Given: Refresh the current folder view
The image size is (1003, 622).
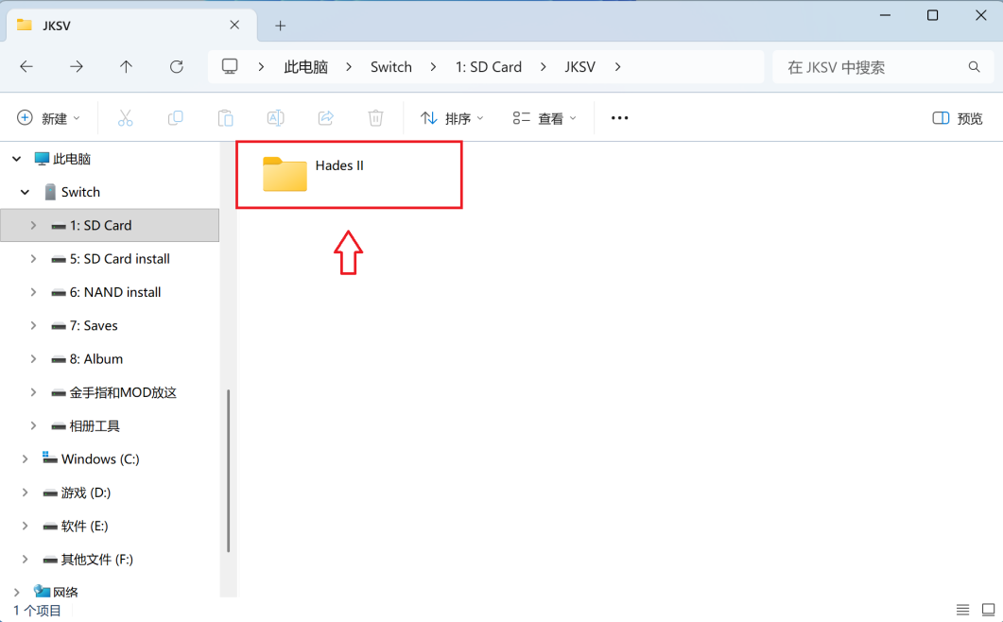Looking at the screenshot, I should tap(177, 67).
